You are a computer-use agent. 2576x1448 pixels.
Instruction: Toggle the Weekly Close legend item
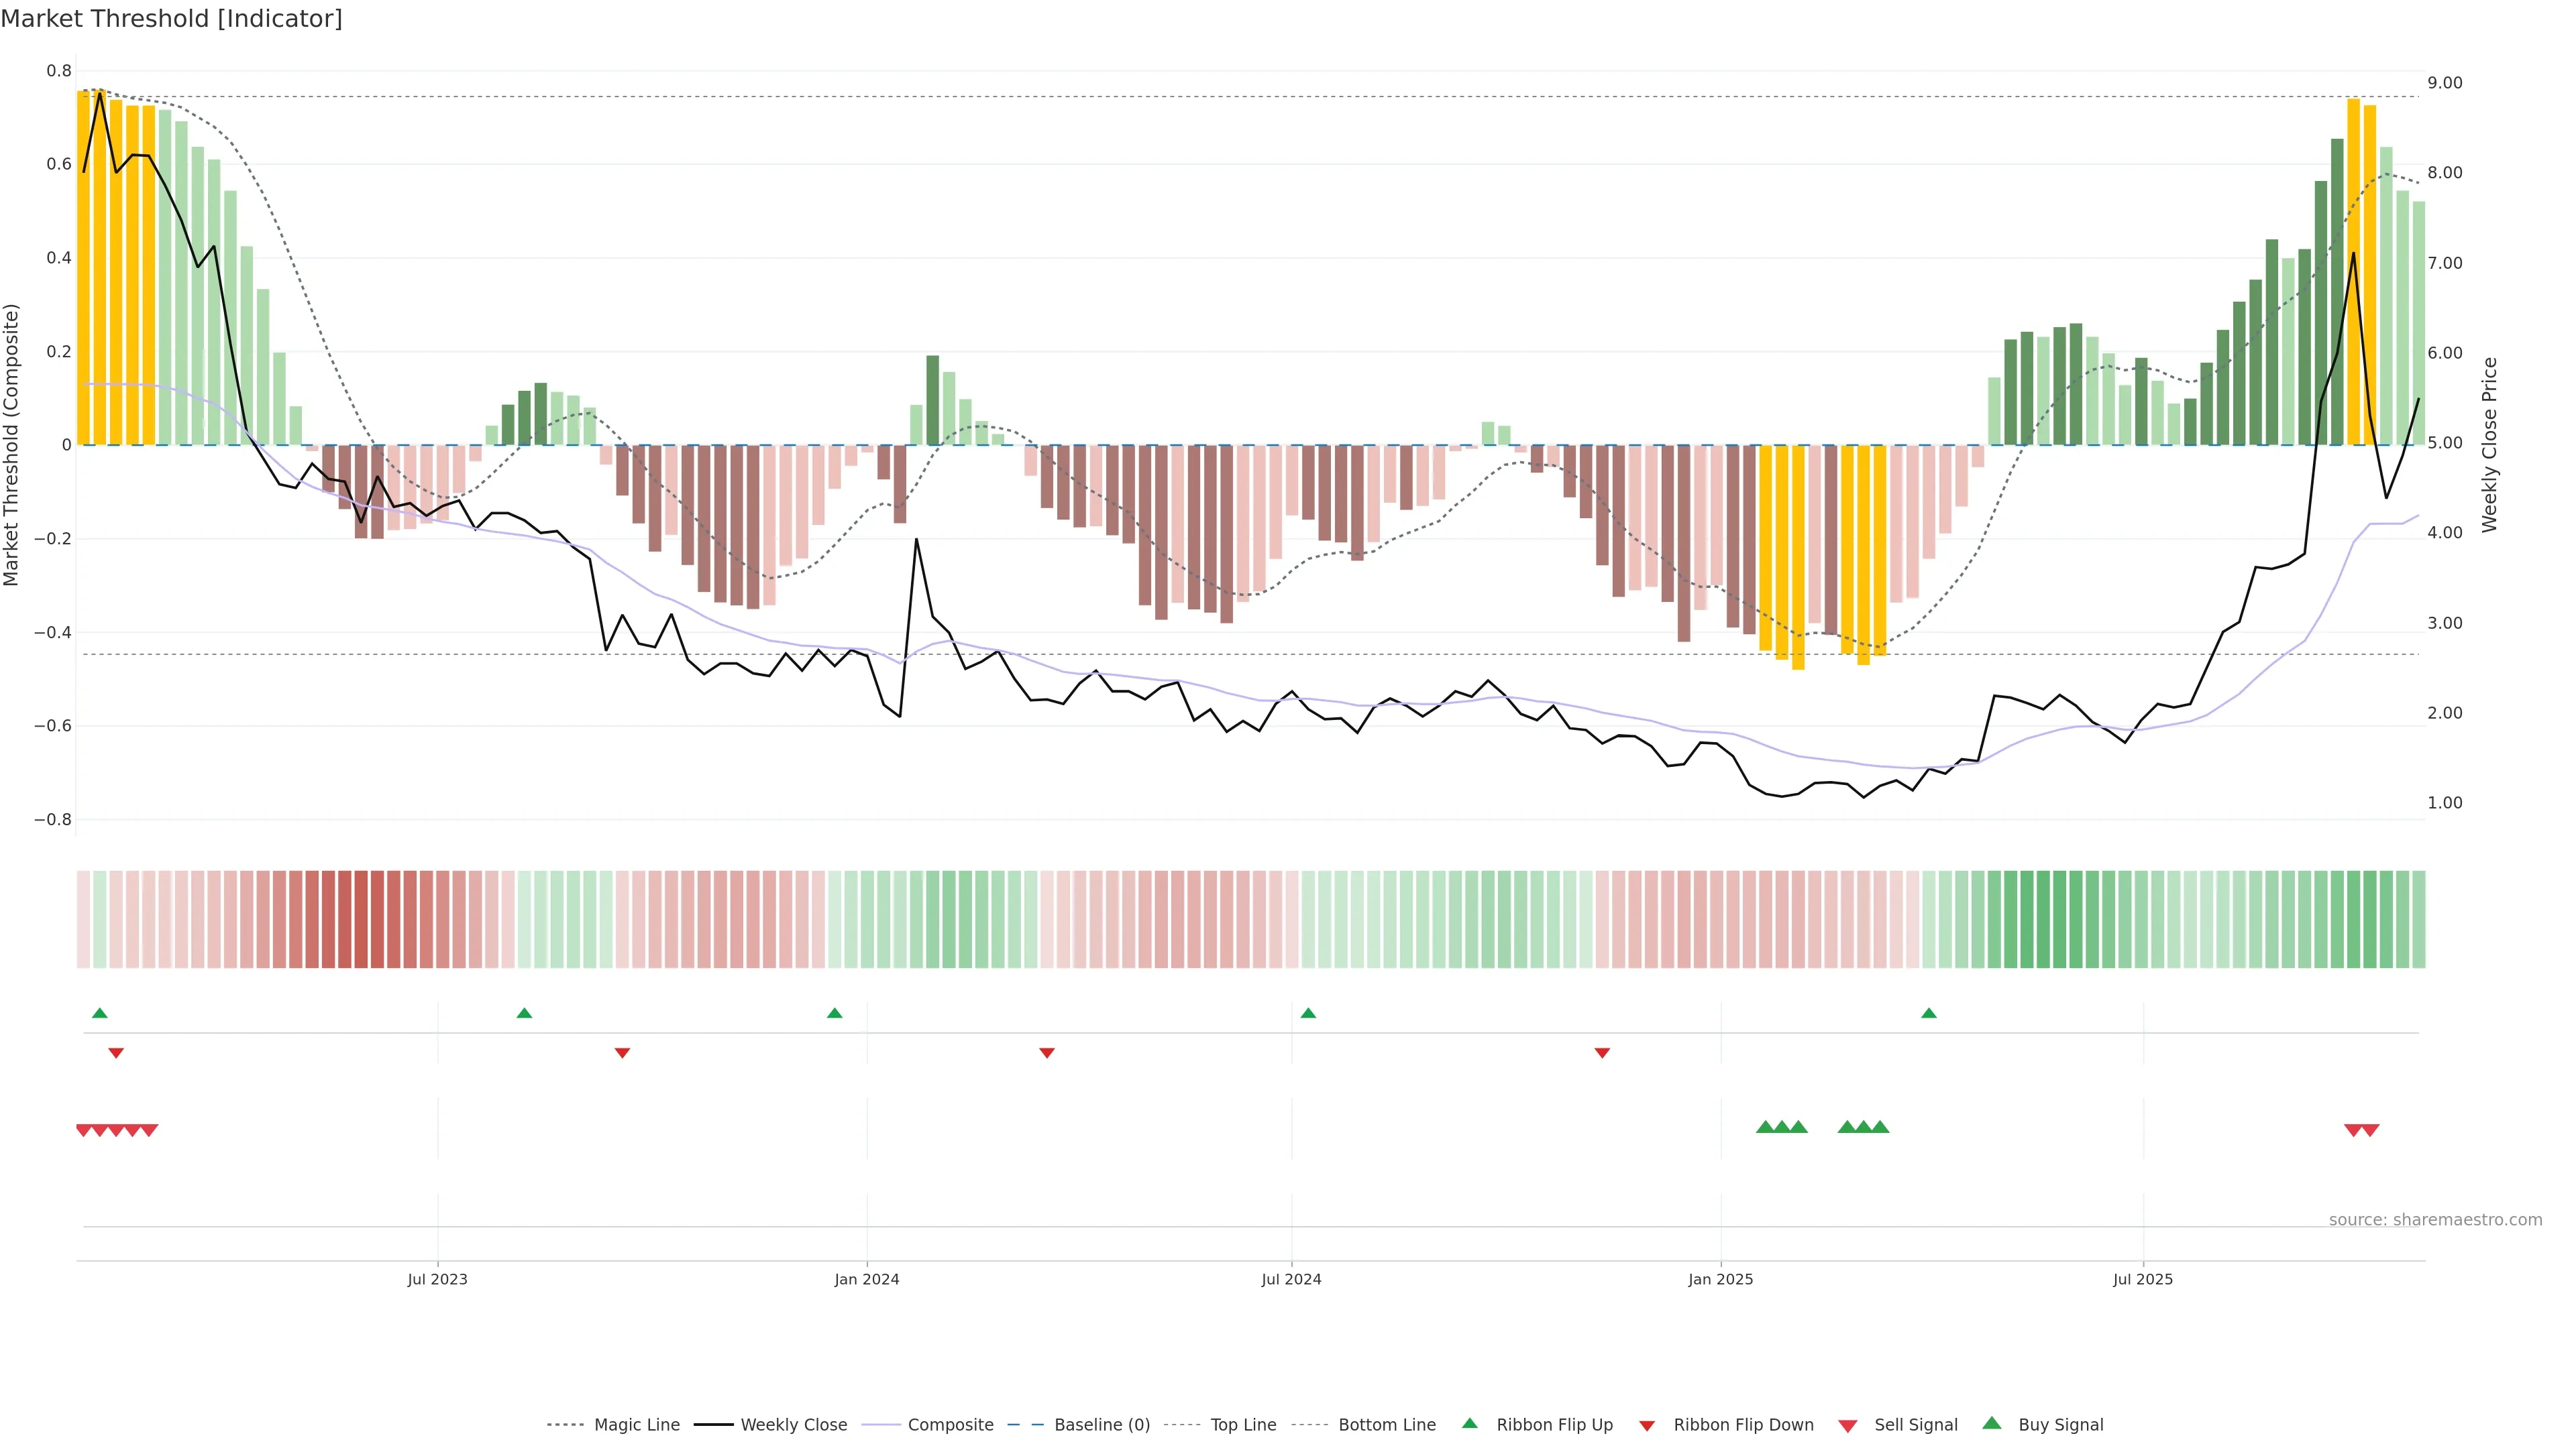[x=793, y=1425]
